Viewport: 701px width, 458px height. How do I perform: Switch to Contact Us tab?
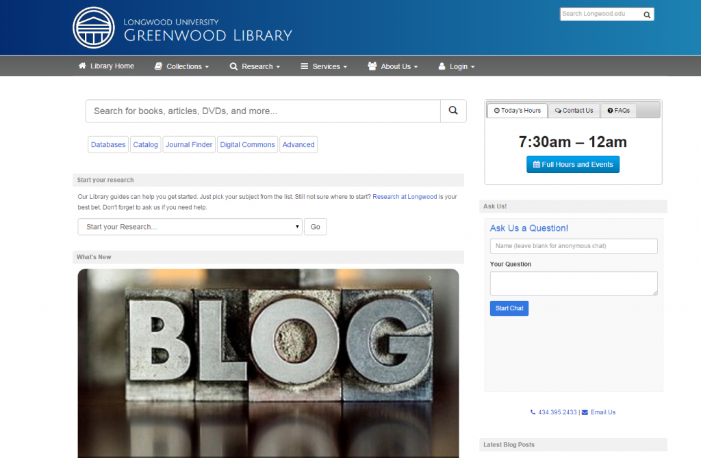click(574, 111)
